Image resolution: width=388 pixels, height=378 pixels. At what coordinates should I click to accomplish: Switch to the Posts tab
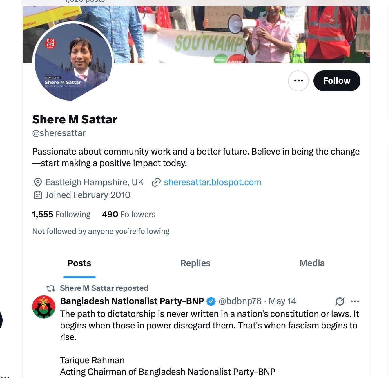[79, 263]
